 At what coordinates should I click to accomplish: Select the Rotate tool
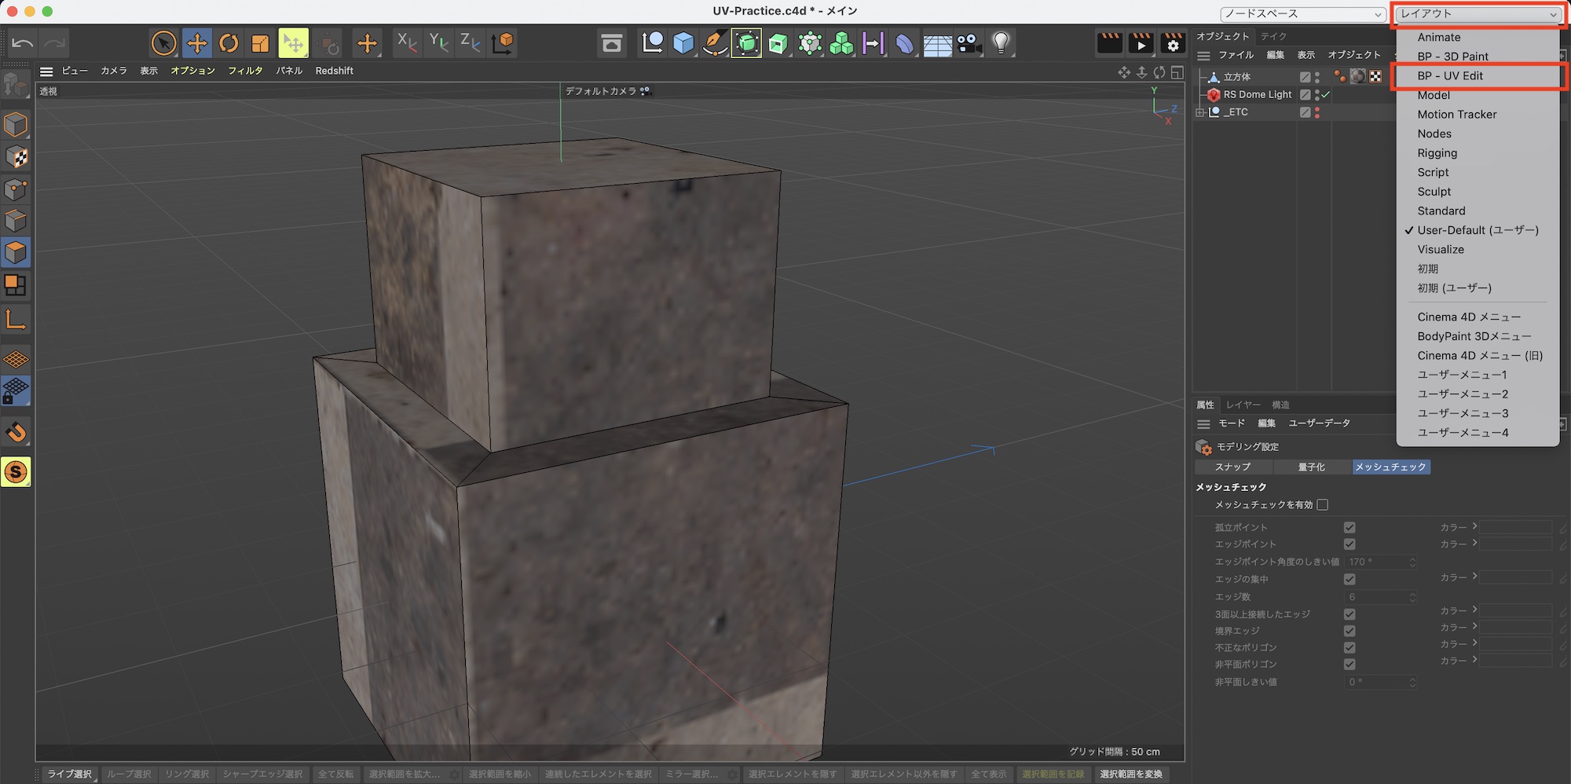pos(229,43)
